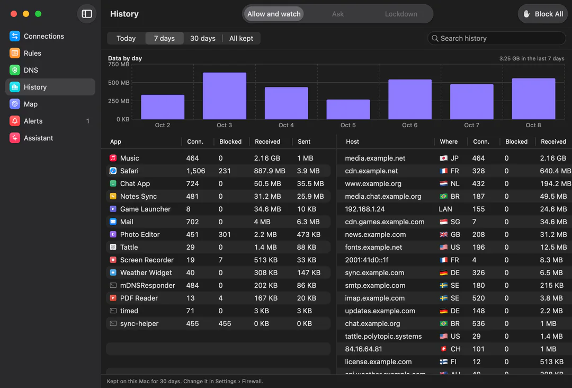Open Connections via its sidebar icon
Viewport: 572px width, 388px height.
point(15,36)
